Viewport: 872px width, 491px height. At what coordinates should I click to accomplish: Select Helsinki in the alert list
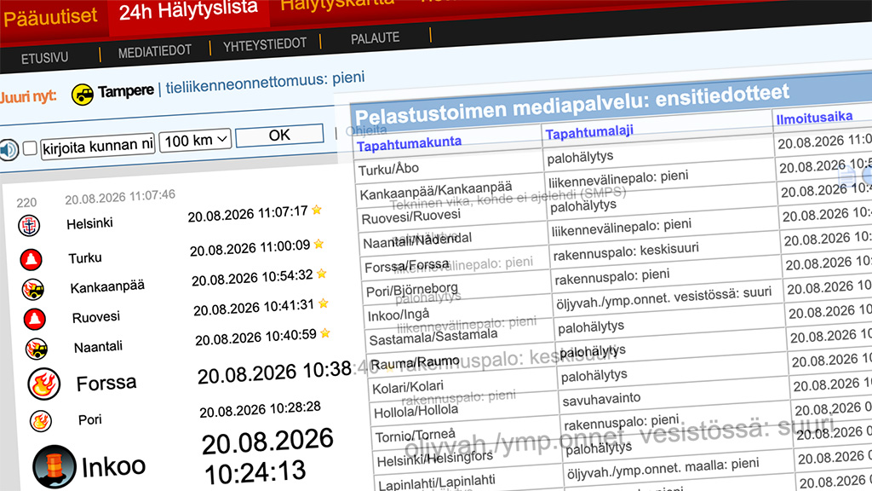pyautogui.click(x=89, y=224)
